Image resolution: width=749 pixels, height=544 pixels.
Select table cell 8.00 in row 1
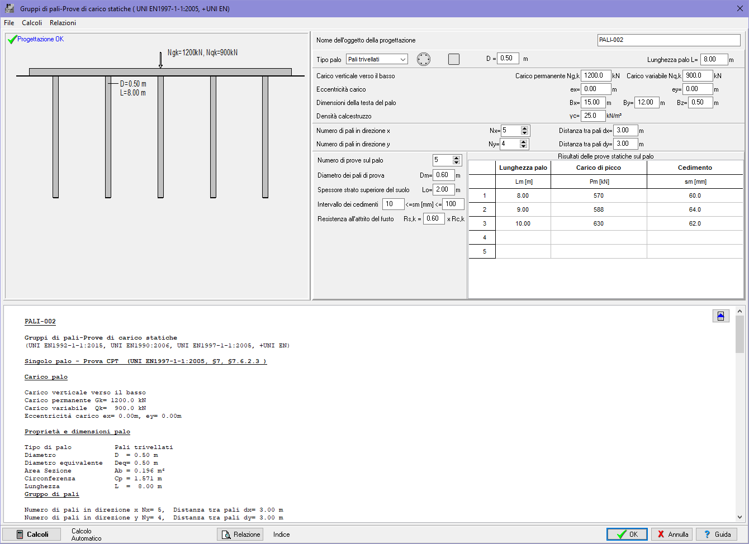pyautogui.click(x=523, y=195)
